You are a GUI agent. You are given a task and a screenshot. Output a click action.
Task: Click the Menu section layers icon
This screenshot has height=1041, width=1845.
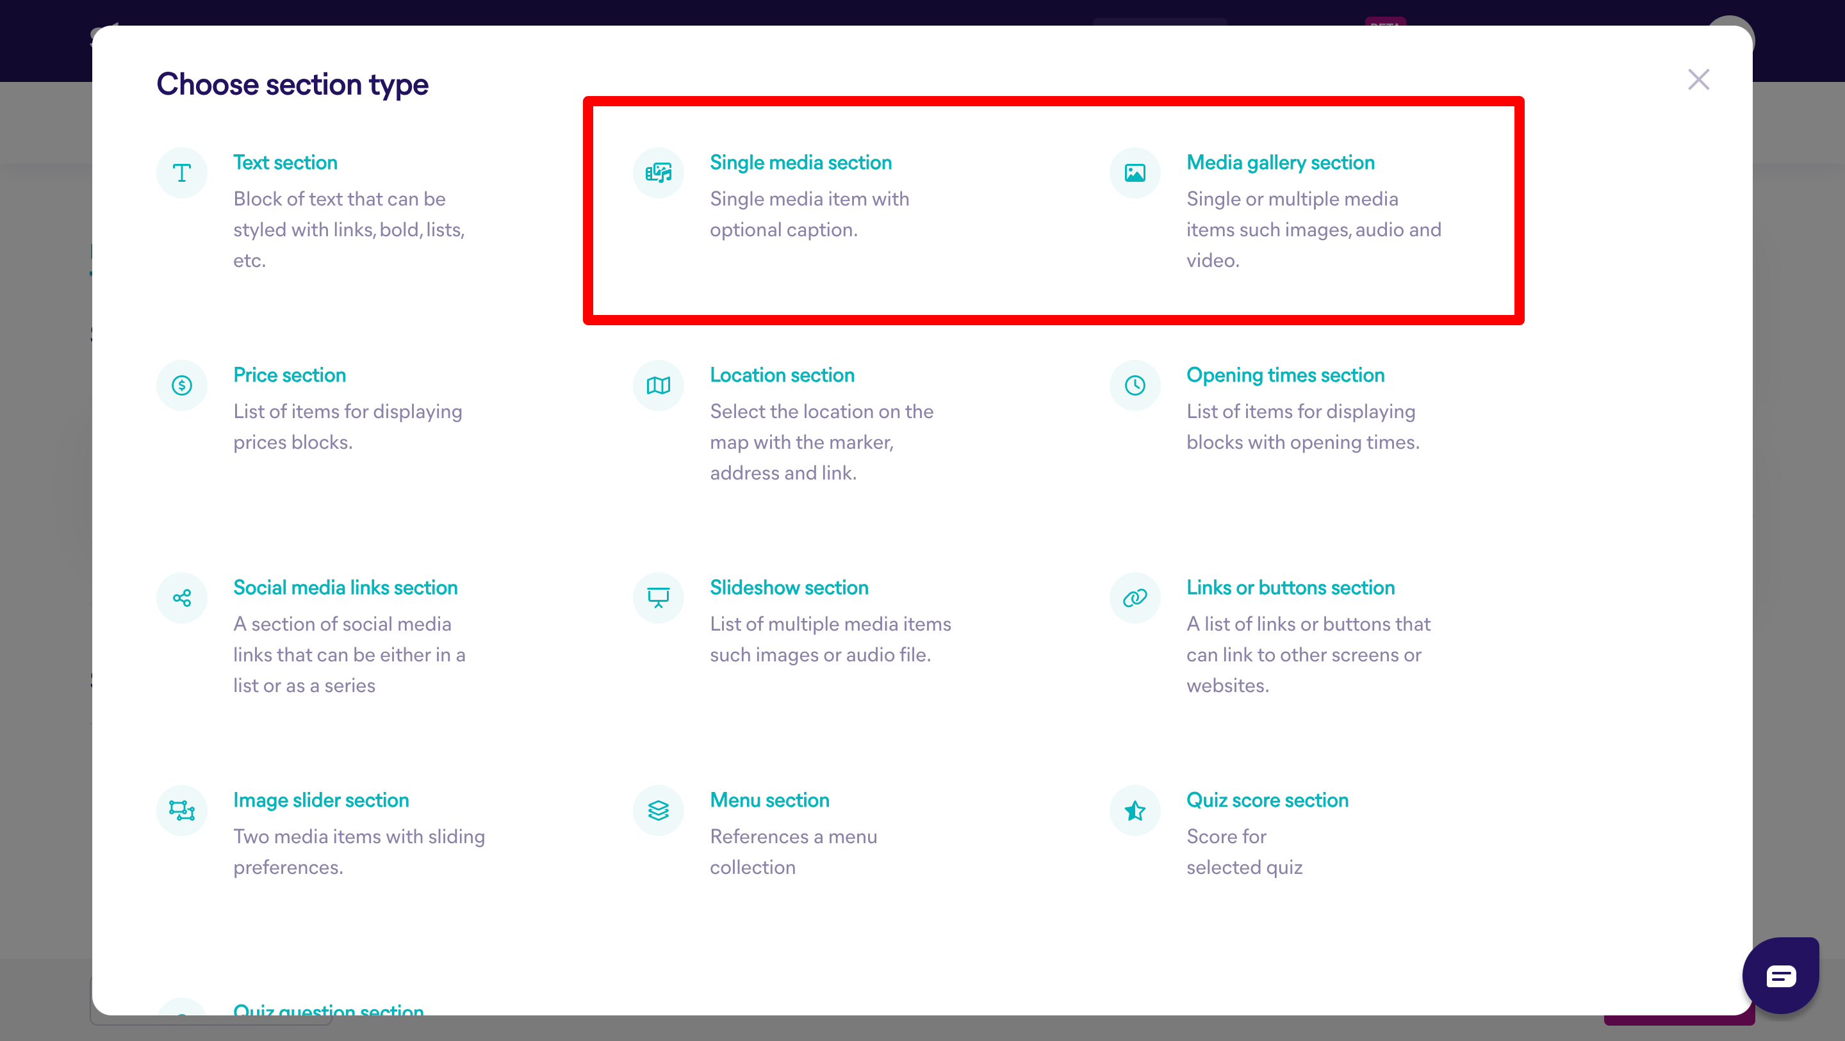click(x=658, y=811)
